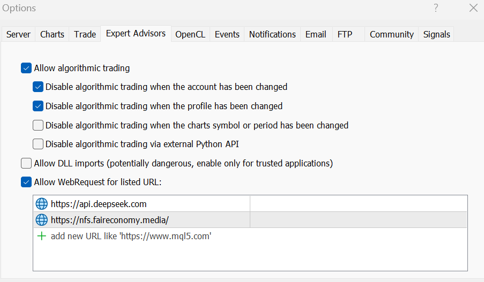The height and width of the screenshot is (282, 484).
Task: Click 'add new URL' entry field
Action: (131, 236)
